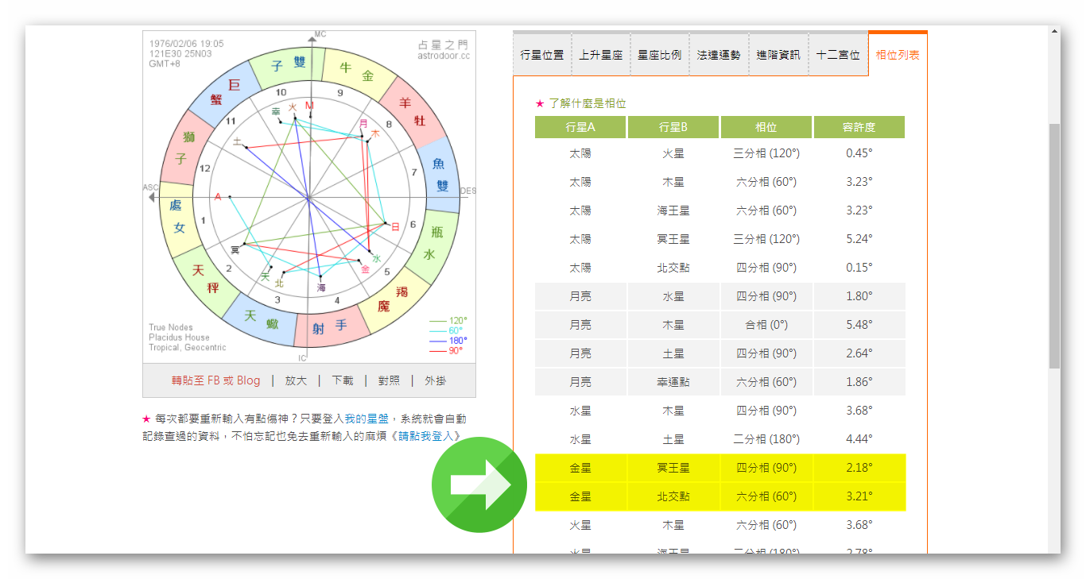Select the highlighted 3.21° orb value
Viewport: 1086px width, 579px height.
pyautogui.click(x=859, y=496)
